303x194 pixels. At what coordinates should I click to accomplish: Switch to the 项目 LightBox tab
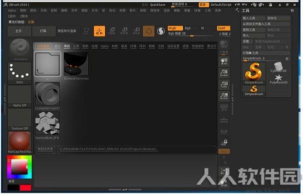click(x=67, y=46)
